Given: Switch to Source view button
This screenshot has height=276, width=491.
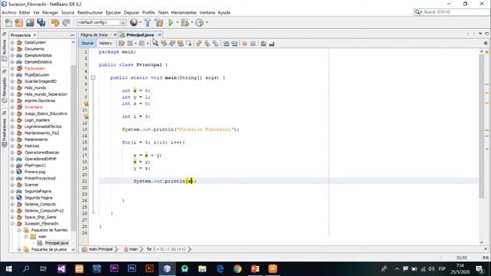Looking at the screenshot, I should click(x=87, y=44).
